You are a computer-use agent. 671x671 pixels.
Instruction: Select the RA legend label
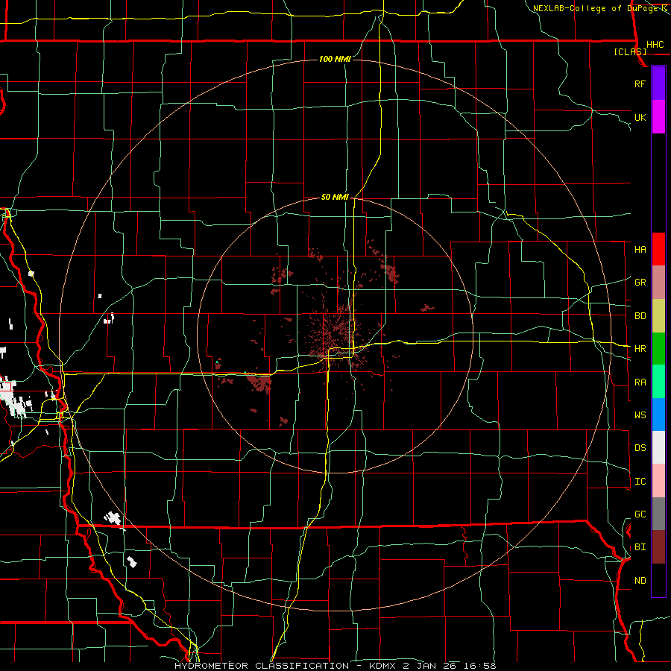(x=640, y=382)
